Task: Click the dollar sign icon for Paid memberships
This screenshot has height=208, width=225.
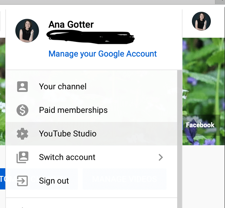Action: click(x=22, y=110)
